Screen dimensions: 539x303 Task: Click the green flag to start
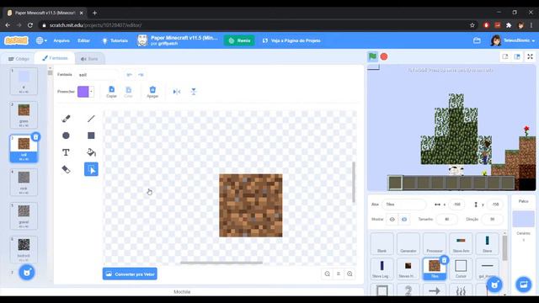tap(372, 56)
